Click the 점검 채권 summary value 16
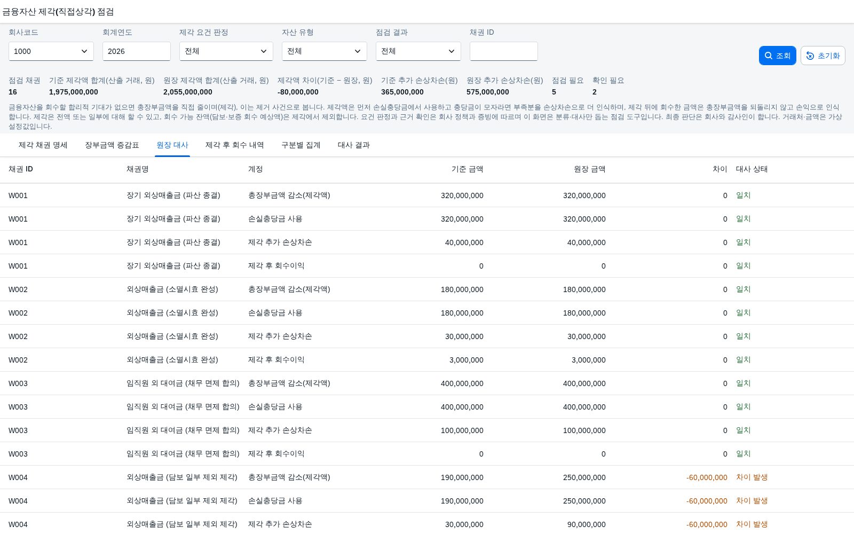 coord(13,92)
